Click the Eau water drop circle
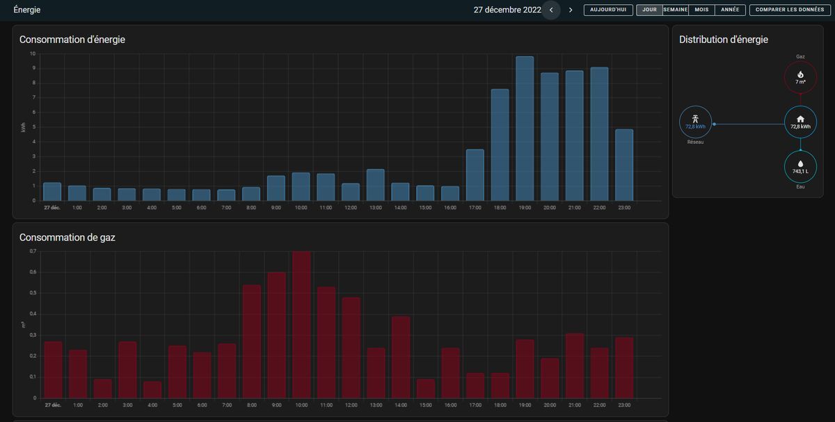The image size is (835, 422). [x=800, y=167]
